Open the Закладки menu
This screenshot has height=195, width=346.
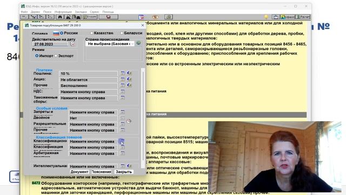click(81, 12)
